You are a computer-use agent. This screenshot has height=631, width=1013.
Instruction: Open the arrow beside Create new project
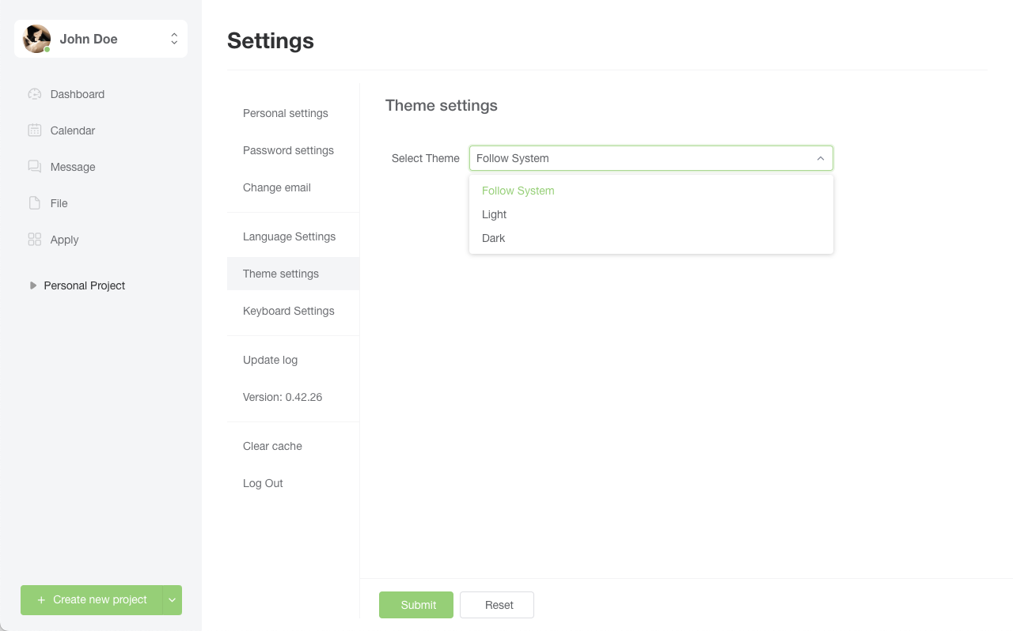(x=173, y=600)
